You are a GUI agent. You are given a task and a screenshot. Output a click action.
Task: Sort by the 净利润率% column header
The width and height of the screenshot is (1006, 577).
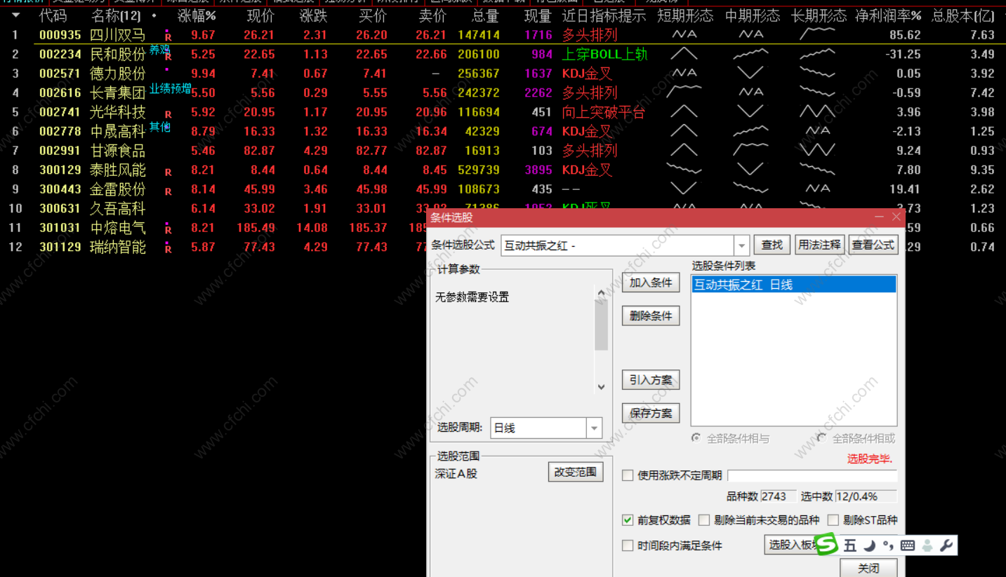point(888,15)
